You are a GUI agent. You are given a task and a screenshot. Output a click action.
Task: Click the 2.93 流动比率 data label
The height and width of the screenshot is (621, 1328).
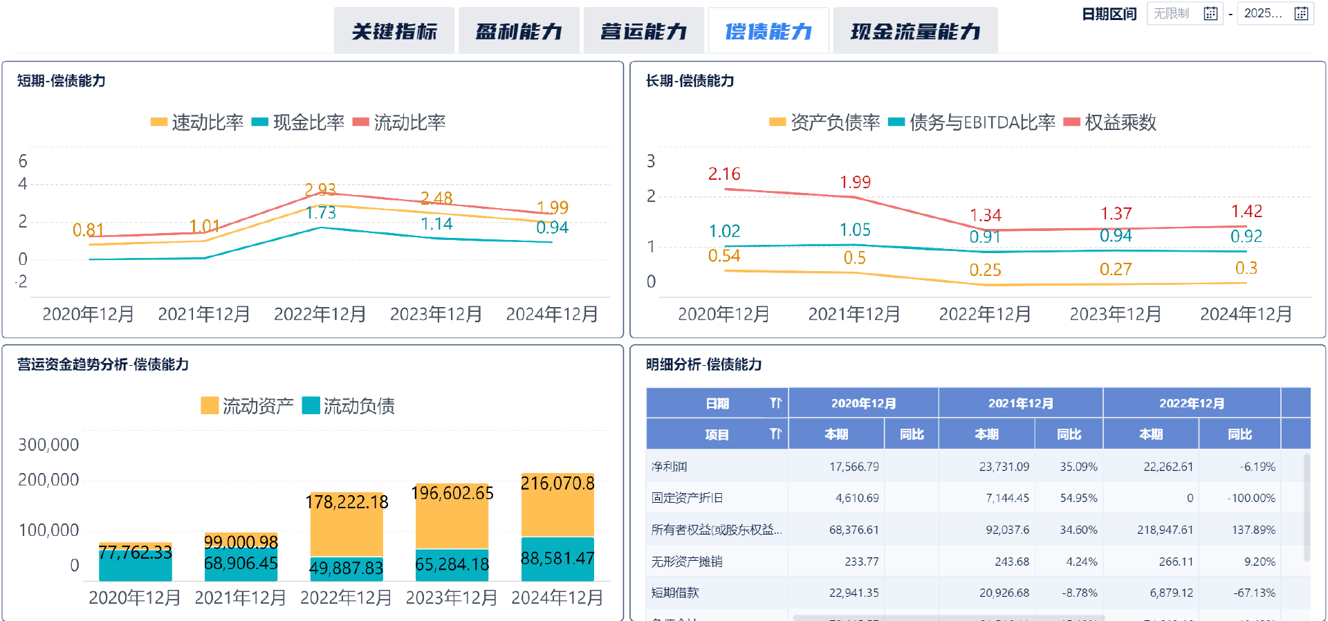(x=320, y=189)
